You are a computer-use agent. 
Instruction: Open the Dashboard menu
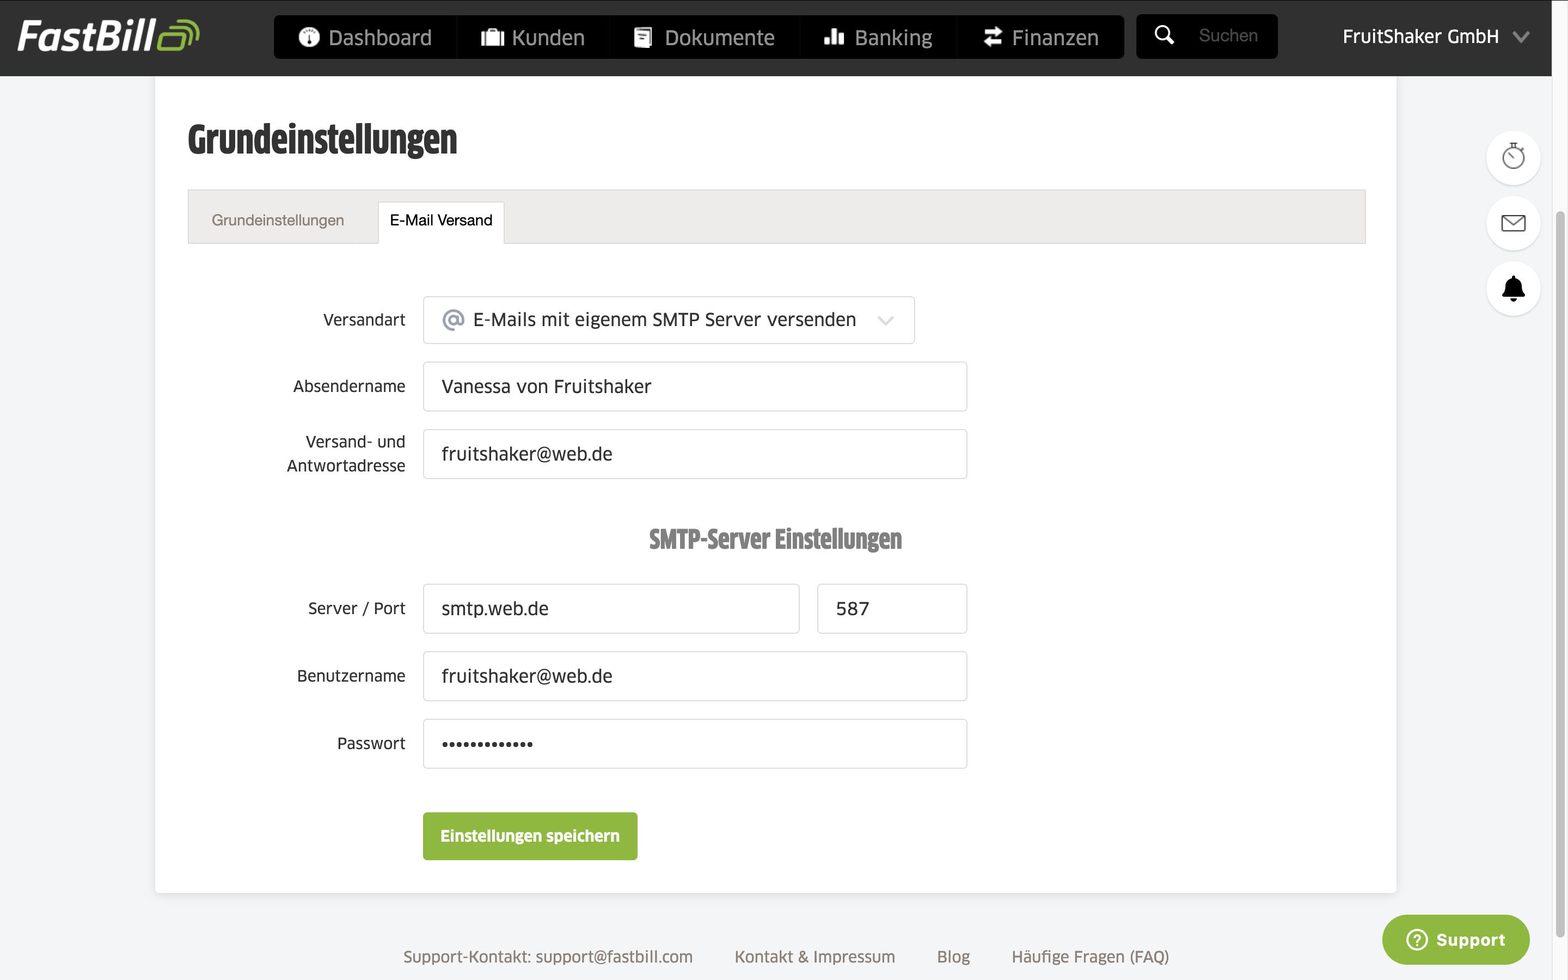click(x=365, y=37)
